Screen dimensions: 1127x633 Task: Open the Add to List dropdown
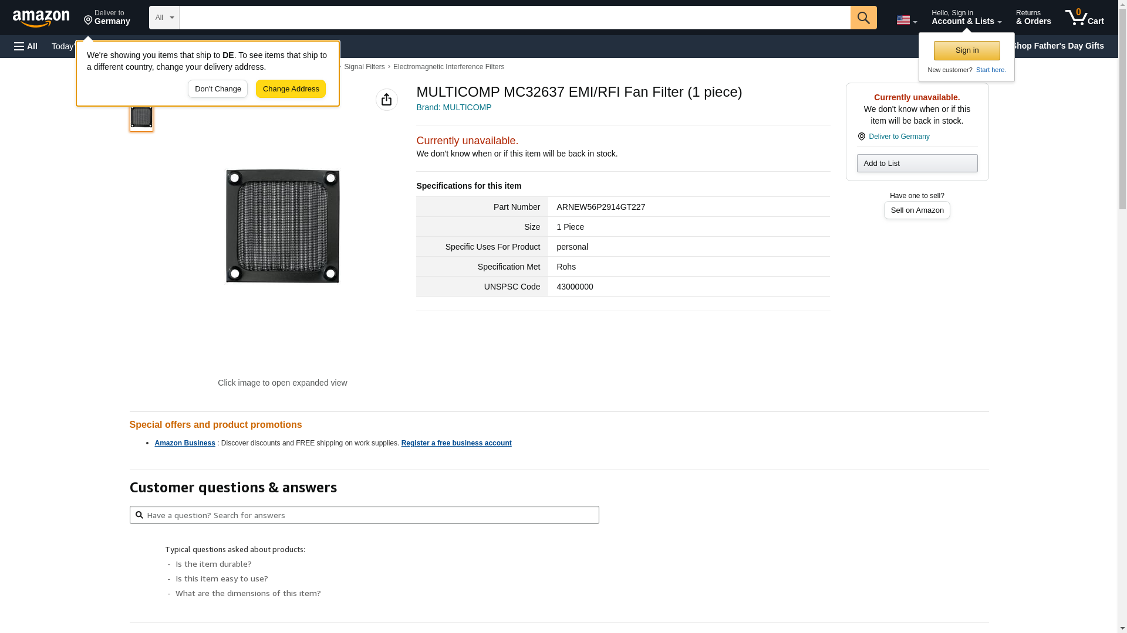[x=917, y=164]
